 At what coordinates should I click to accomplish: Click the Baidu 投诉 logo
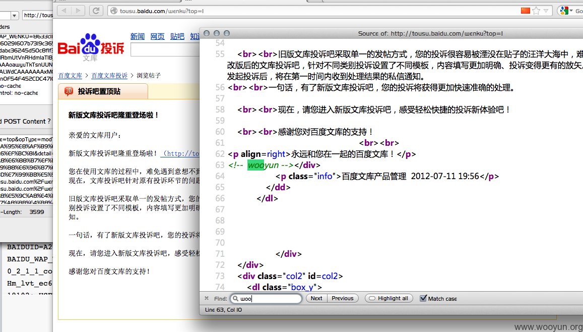click(x=91, y=47)
